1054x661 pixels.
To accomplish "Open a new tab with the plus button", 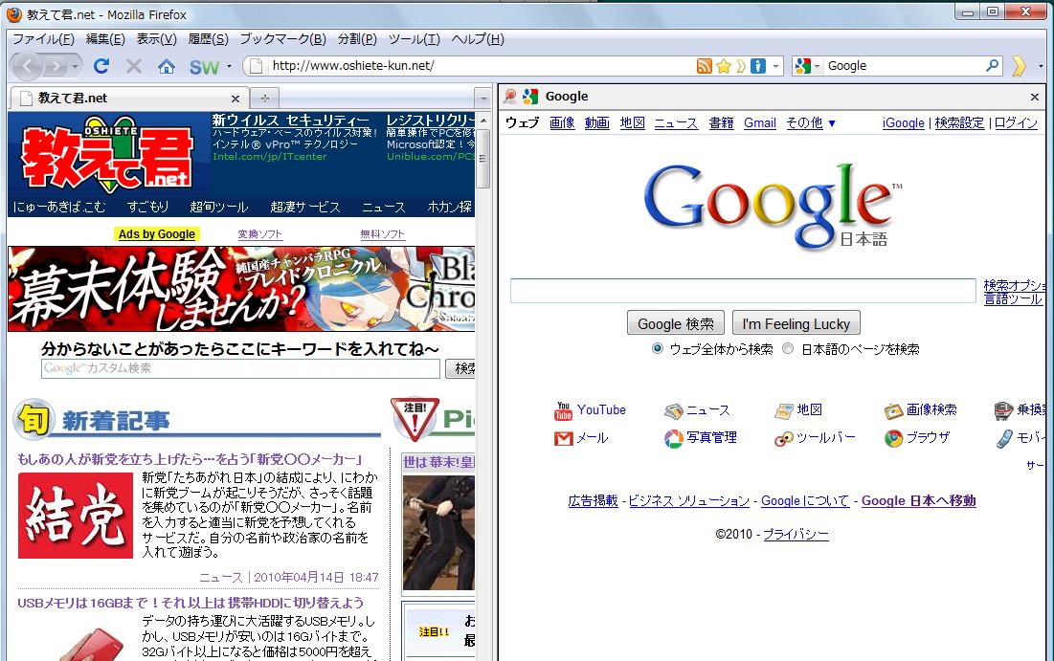I will (x=265, y=99).
